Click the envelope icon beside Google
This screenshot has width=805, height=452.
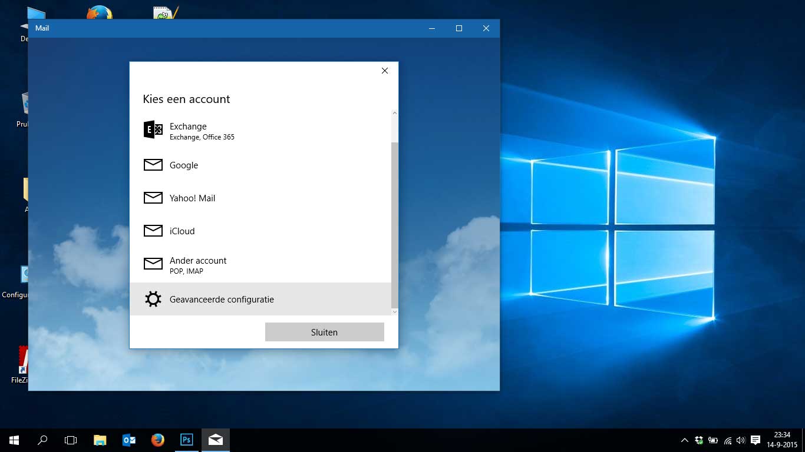(x=153, y=165)
